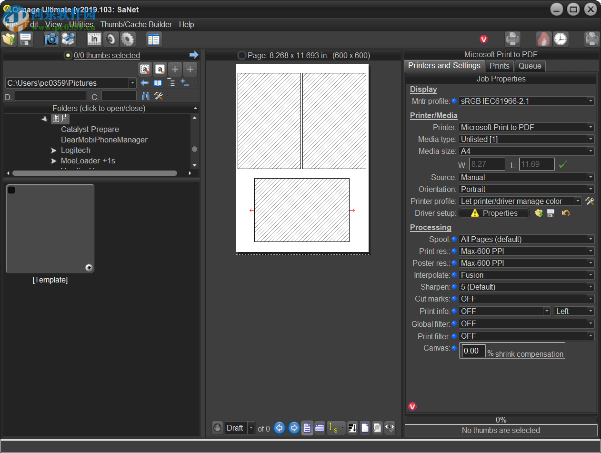601x453 pixels.
Task: Select the camera capture icon in the toolbar
Action: point(51,39)
